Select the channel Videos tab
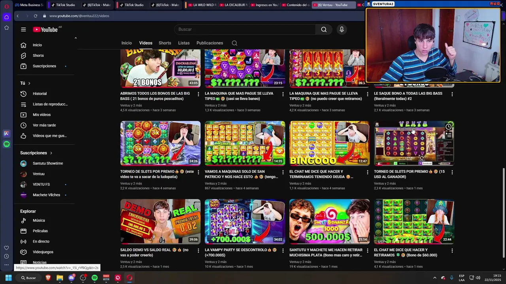 click(x=145, y=43)
